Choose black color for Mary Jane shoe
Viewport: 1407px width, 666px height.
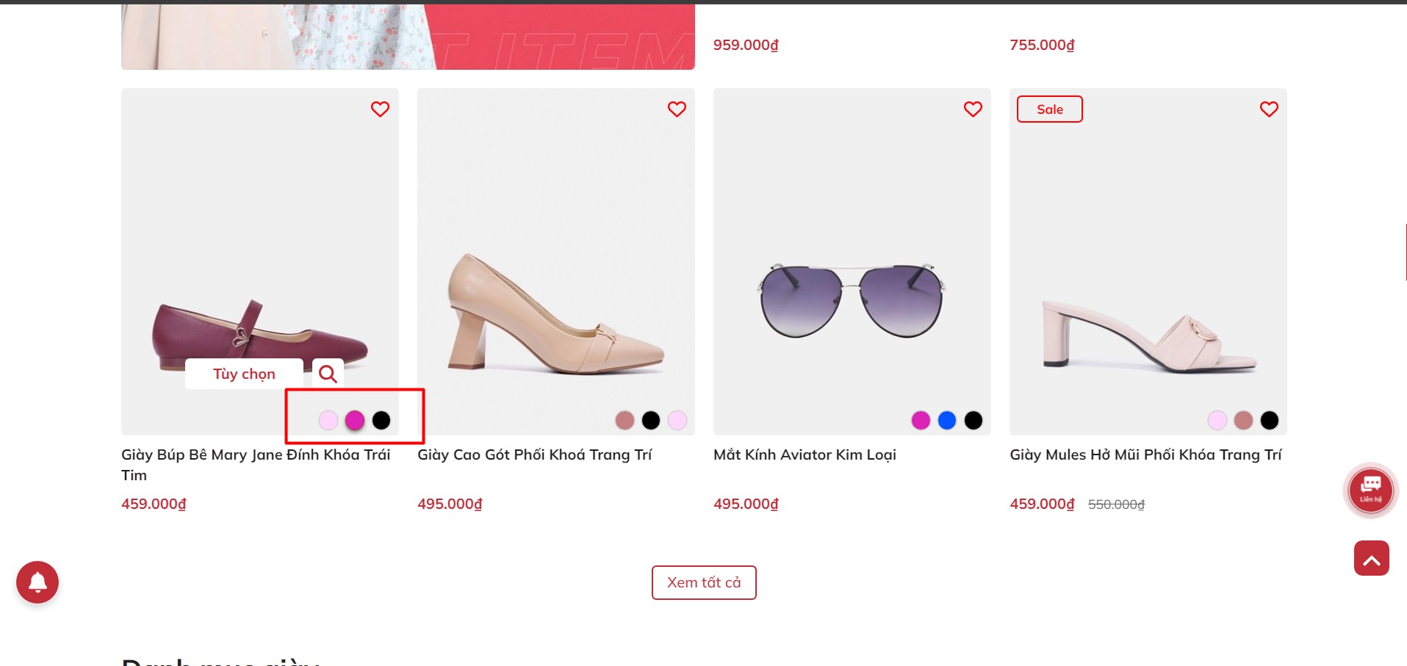(381, 420)
